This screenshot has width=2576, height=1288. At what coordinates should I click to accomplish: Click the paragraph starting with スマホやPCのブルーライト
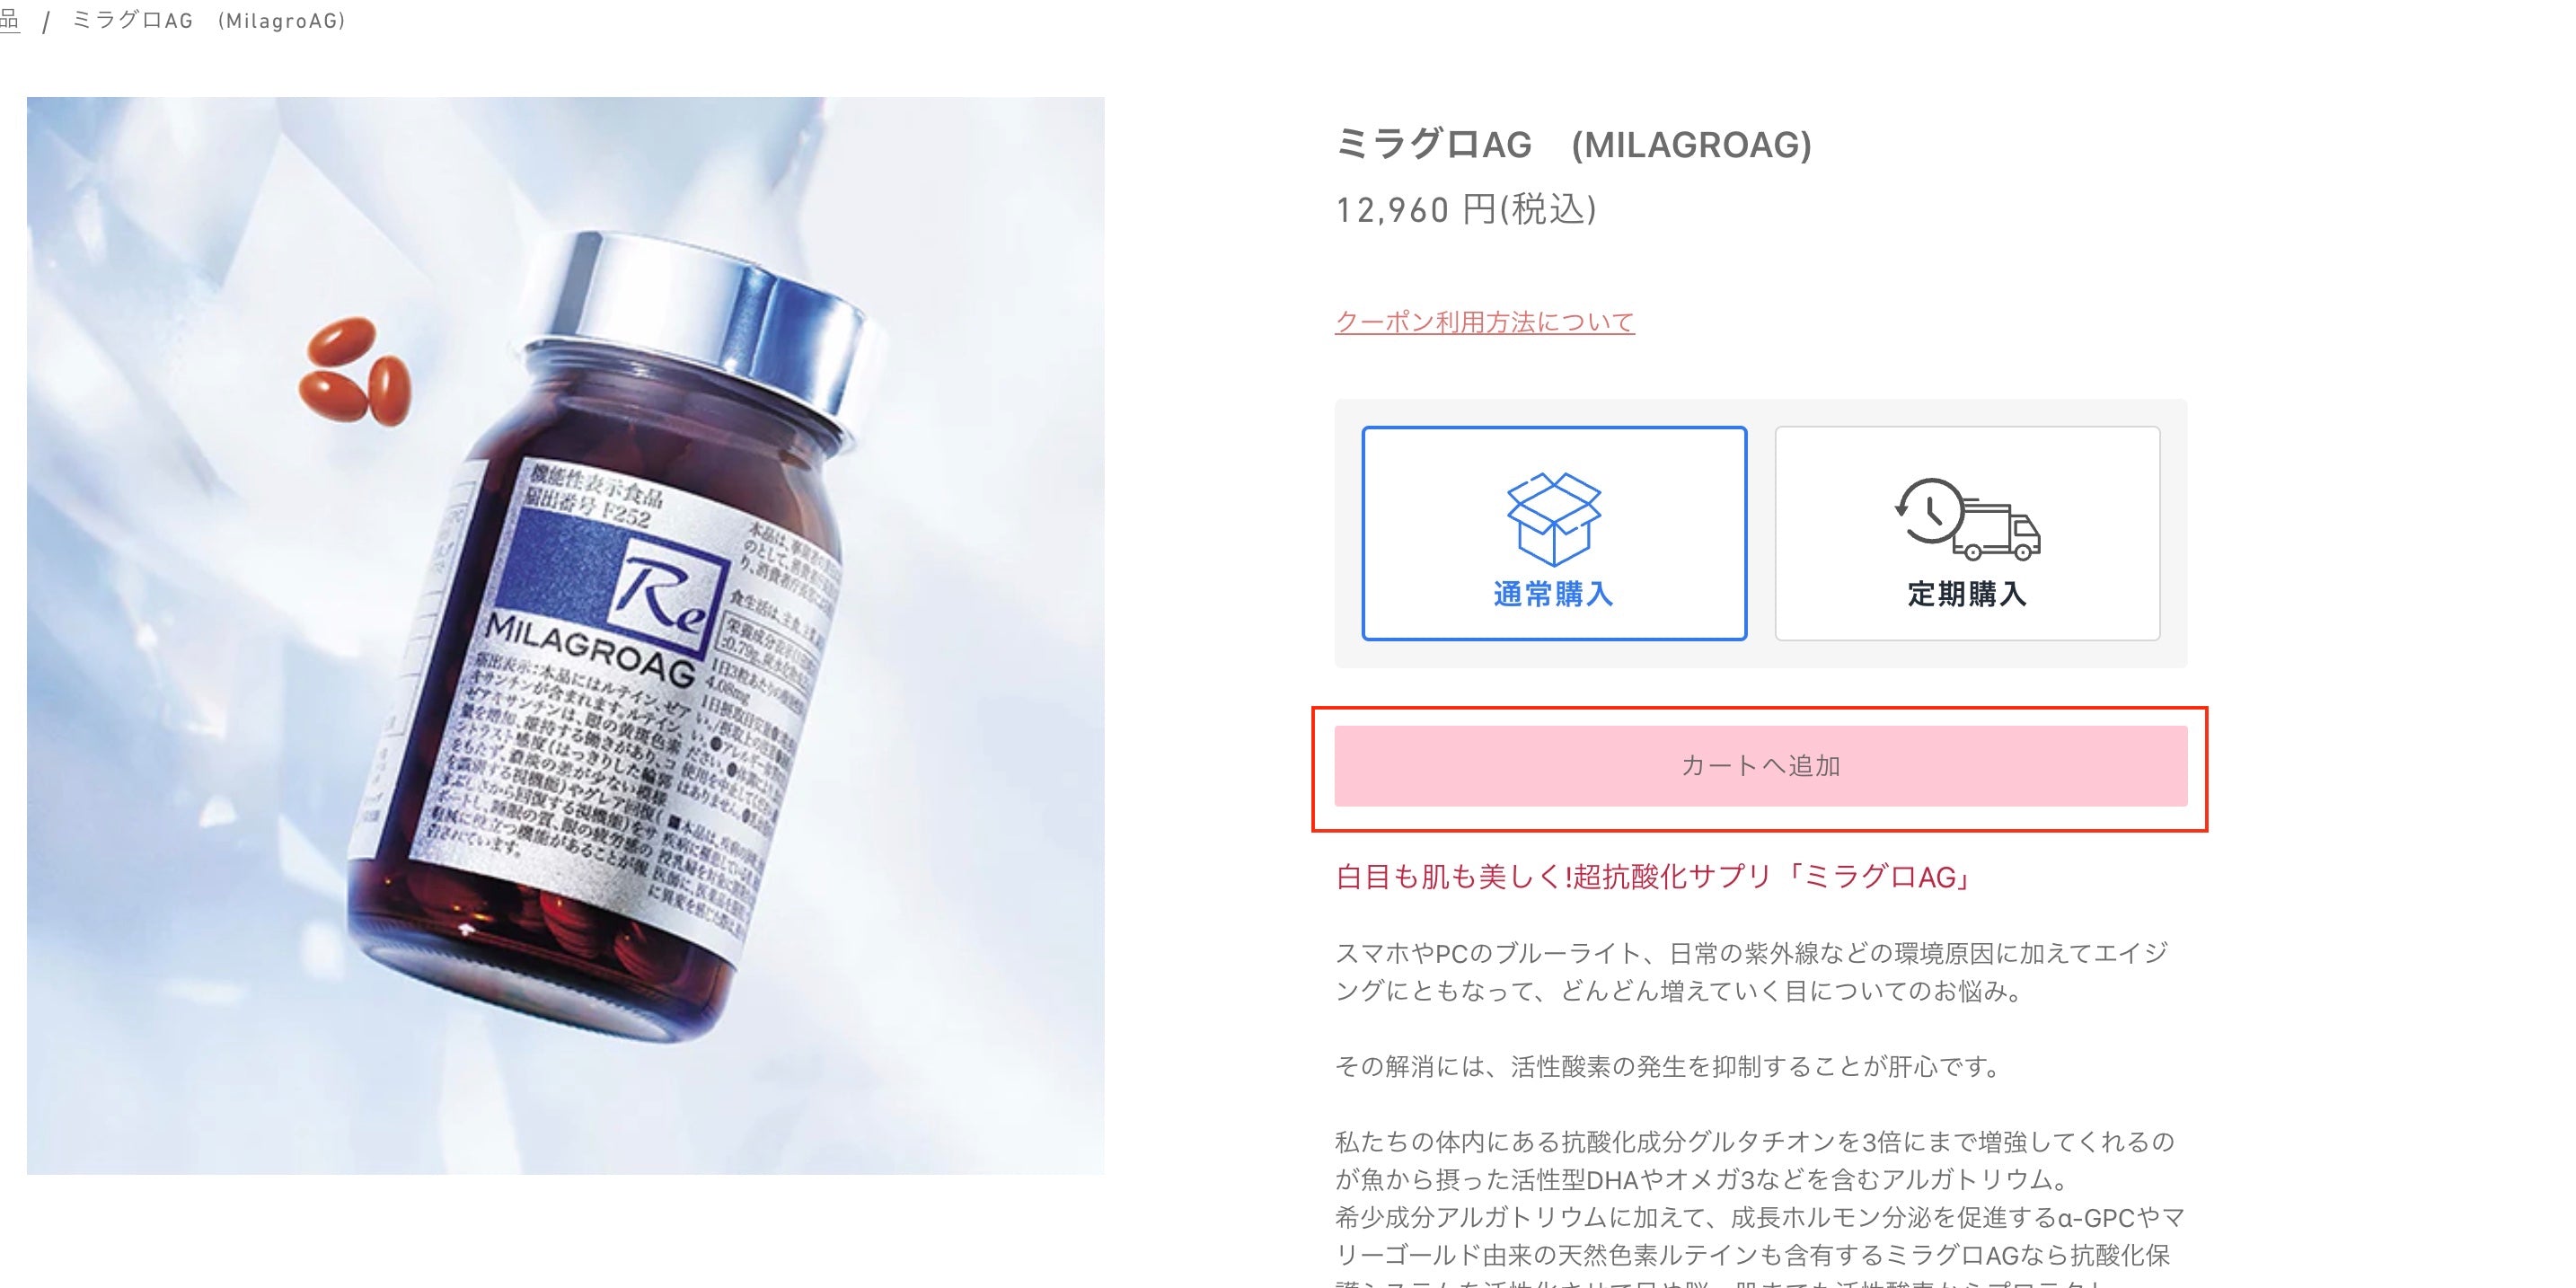1752,972
